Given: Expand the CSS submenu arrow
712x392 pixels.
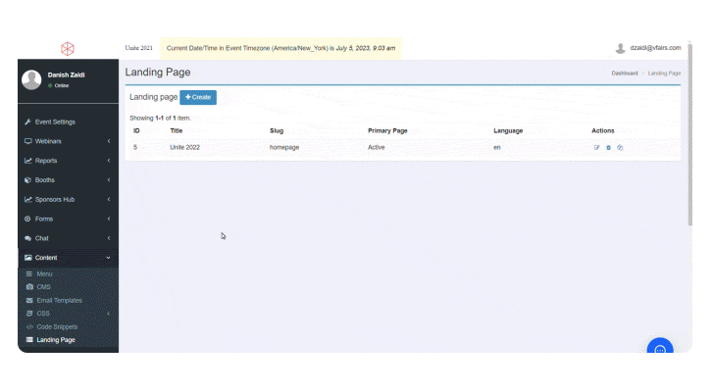Looking at the screenshot, I should pyautogui.click(x=109, y=314).
